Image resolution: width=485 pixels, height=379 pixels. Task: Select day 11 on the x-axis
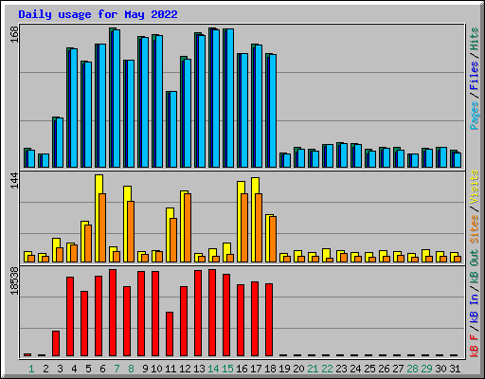[171, 369]
